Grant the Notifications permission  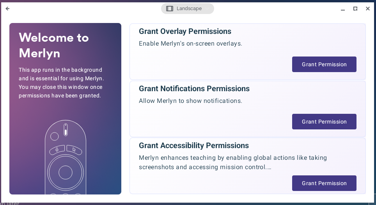[x=324, y=122]
